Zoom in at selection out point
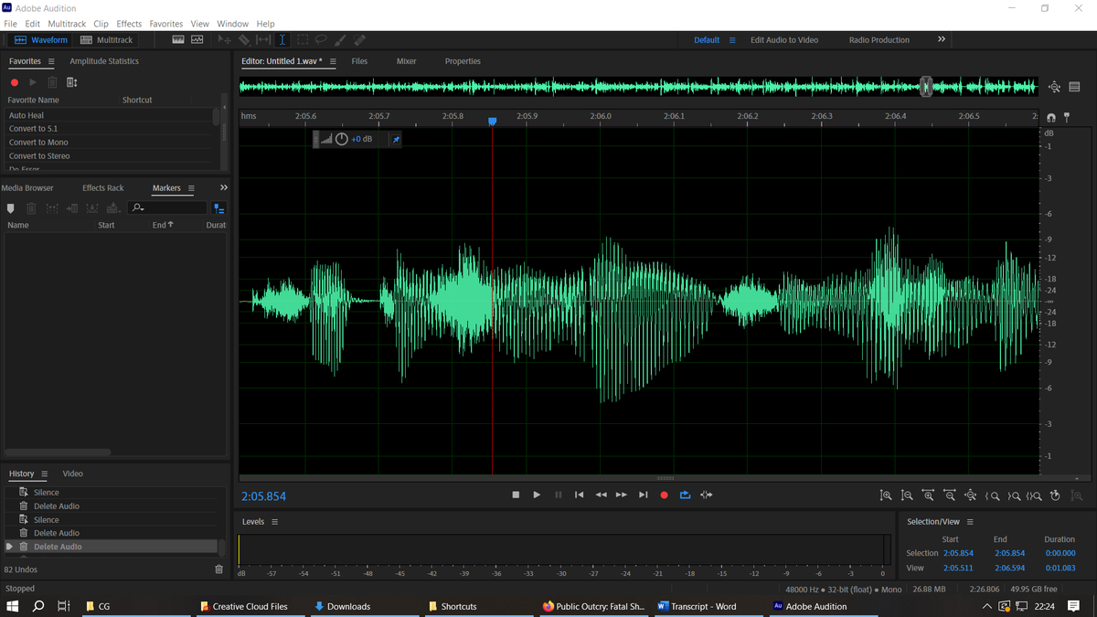Image resolution: width=1097 pixels, height=617 pixels. pyautogui.click(x=1014, y=495)
